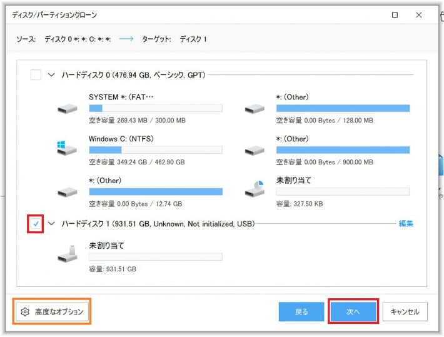Click the SYSTEM FAT partition drive icon
Image resolution: width=444 pixels, height=337 pixels.
pos(67,109)
